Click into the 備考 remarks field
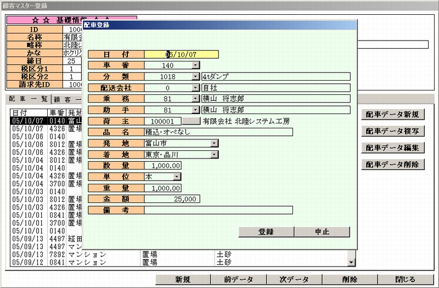Image resolution: width=439 pixels, height=288 pixels. tap(218, 210)
